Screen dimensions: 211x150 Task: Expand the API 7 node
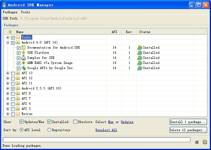point(8,98)
